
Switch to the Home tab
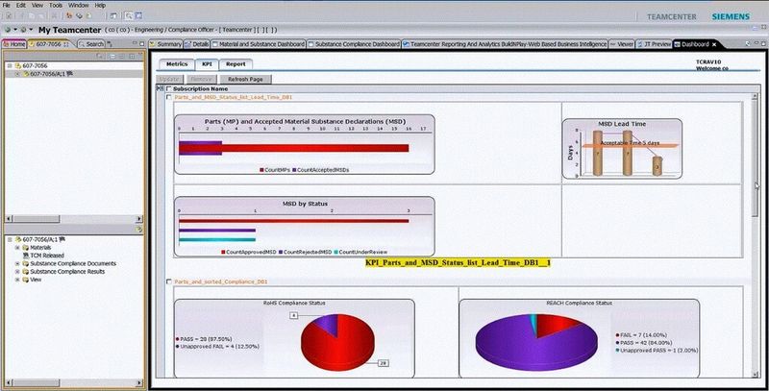[14, 44]
